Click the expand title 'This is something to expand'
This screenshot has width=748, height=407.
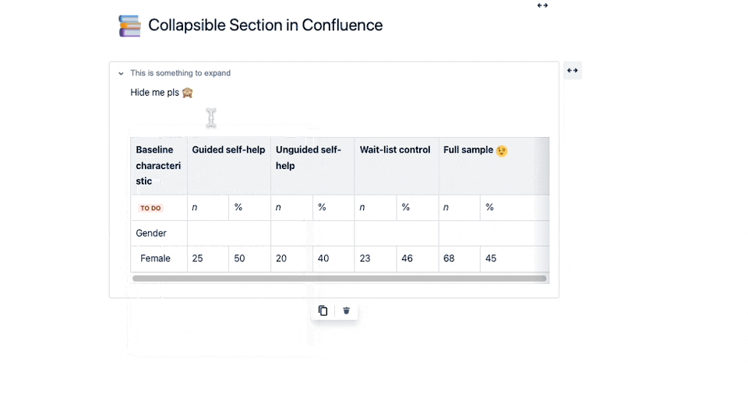click(180, 73)
